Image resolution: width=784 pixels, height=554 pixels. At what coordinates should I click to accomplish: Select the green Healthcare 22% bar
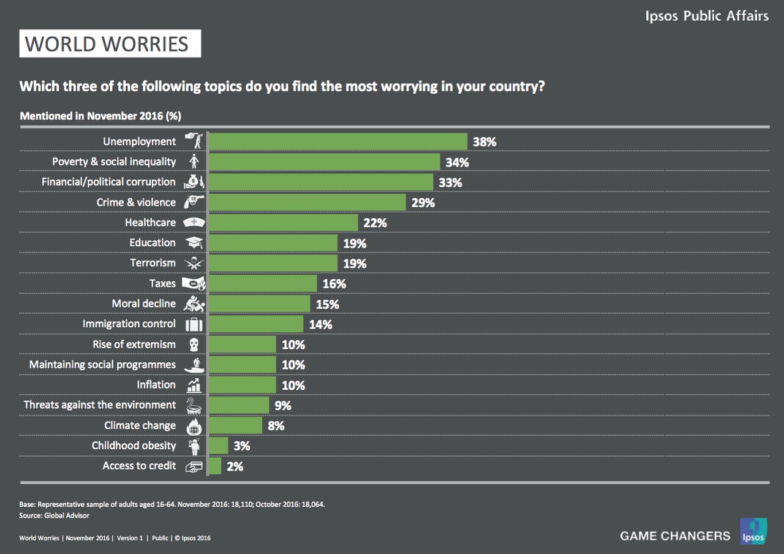tap(284, 222)
